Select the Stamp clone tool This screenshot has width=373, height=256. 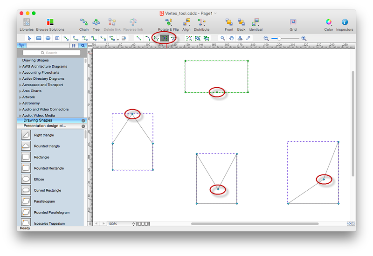pos(240,38)
